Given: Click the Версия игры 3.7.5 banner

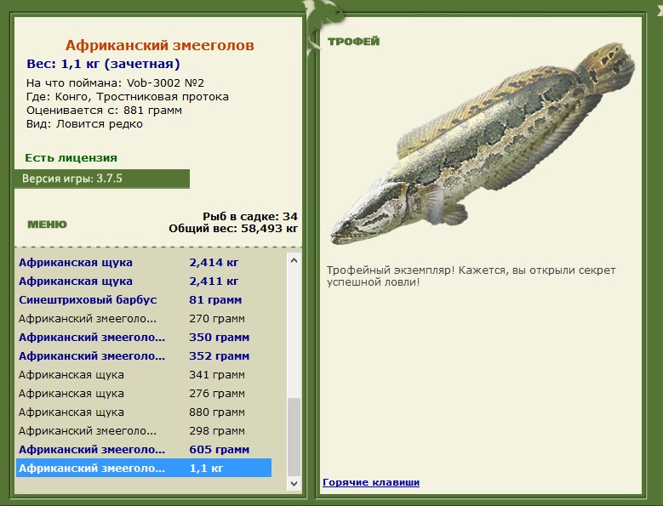Looking at the screenshot, I should tap(102, 179).
